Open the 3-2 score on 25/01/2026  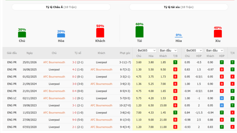pyautogui.click(x=74, y=62)
